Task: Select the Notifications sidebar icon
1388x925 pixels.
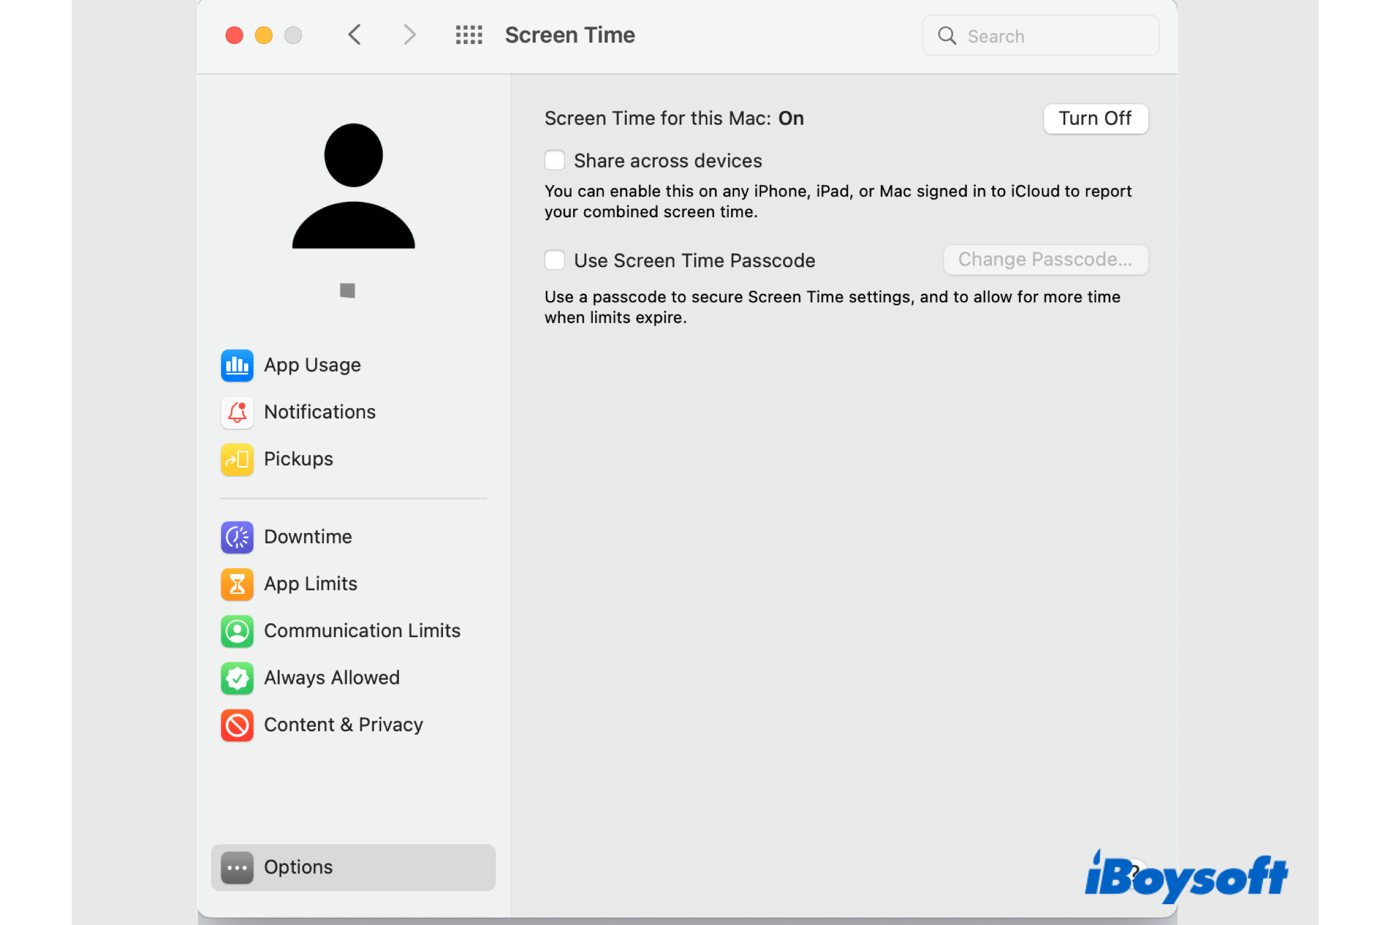Action: coord(237,412)
